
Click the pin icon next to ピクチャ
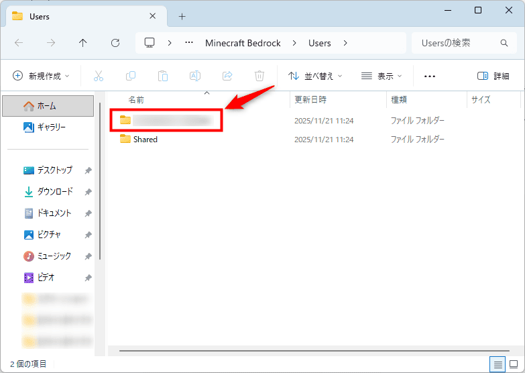click(88, 235)
